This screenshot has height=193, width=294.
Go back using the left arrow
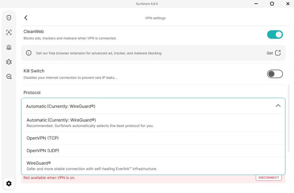(26, 18)
